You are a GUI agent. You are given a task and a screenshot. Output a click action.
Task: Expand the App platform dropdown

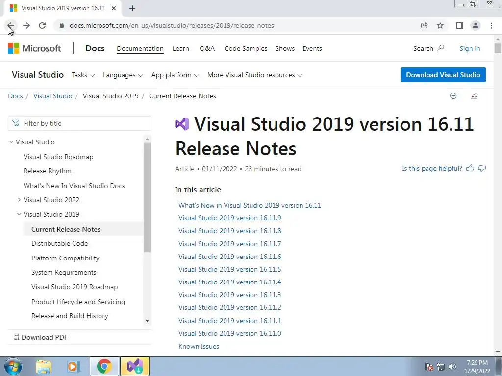point(175,75)
